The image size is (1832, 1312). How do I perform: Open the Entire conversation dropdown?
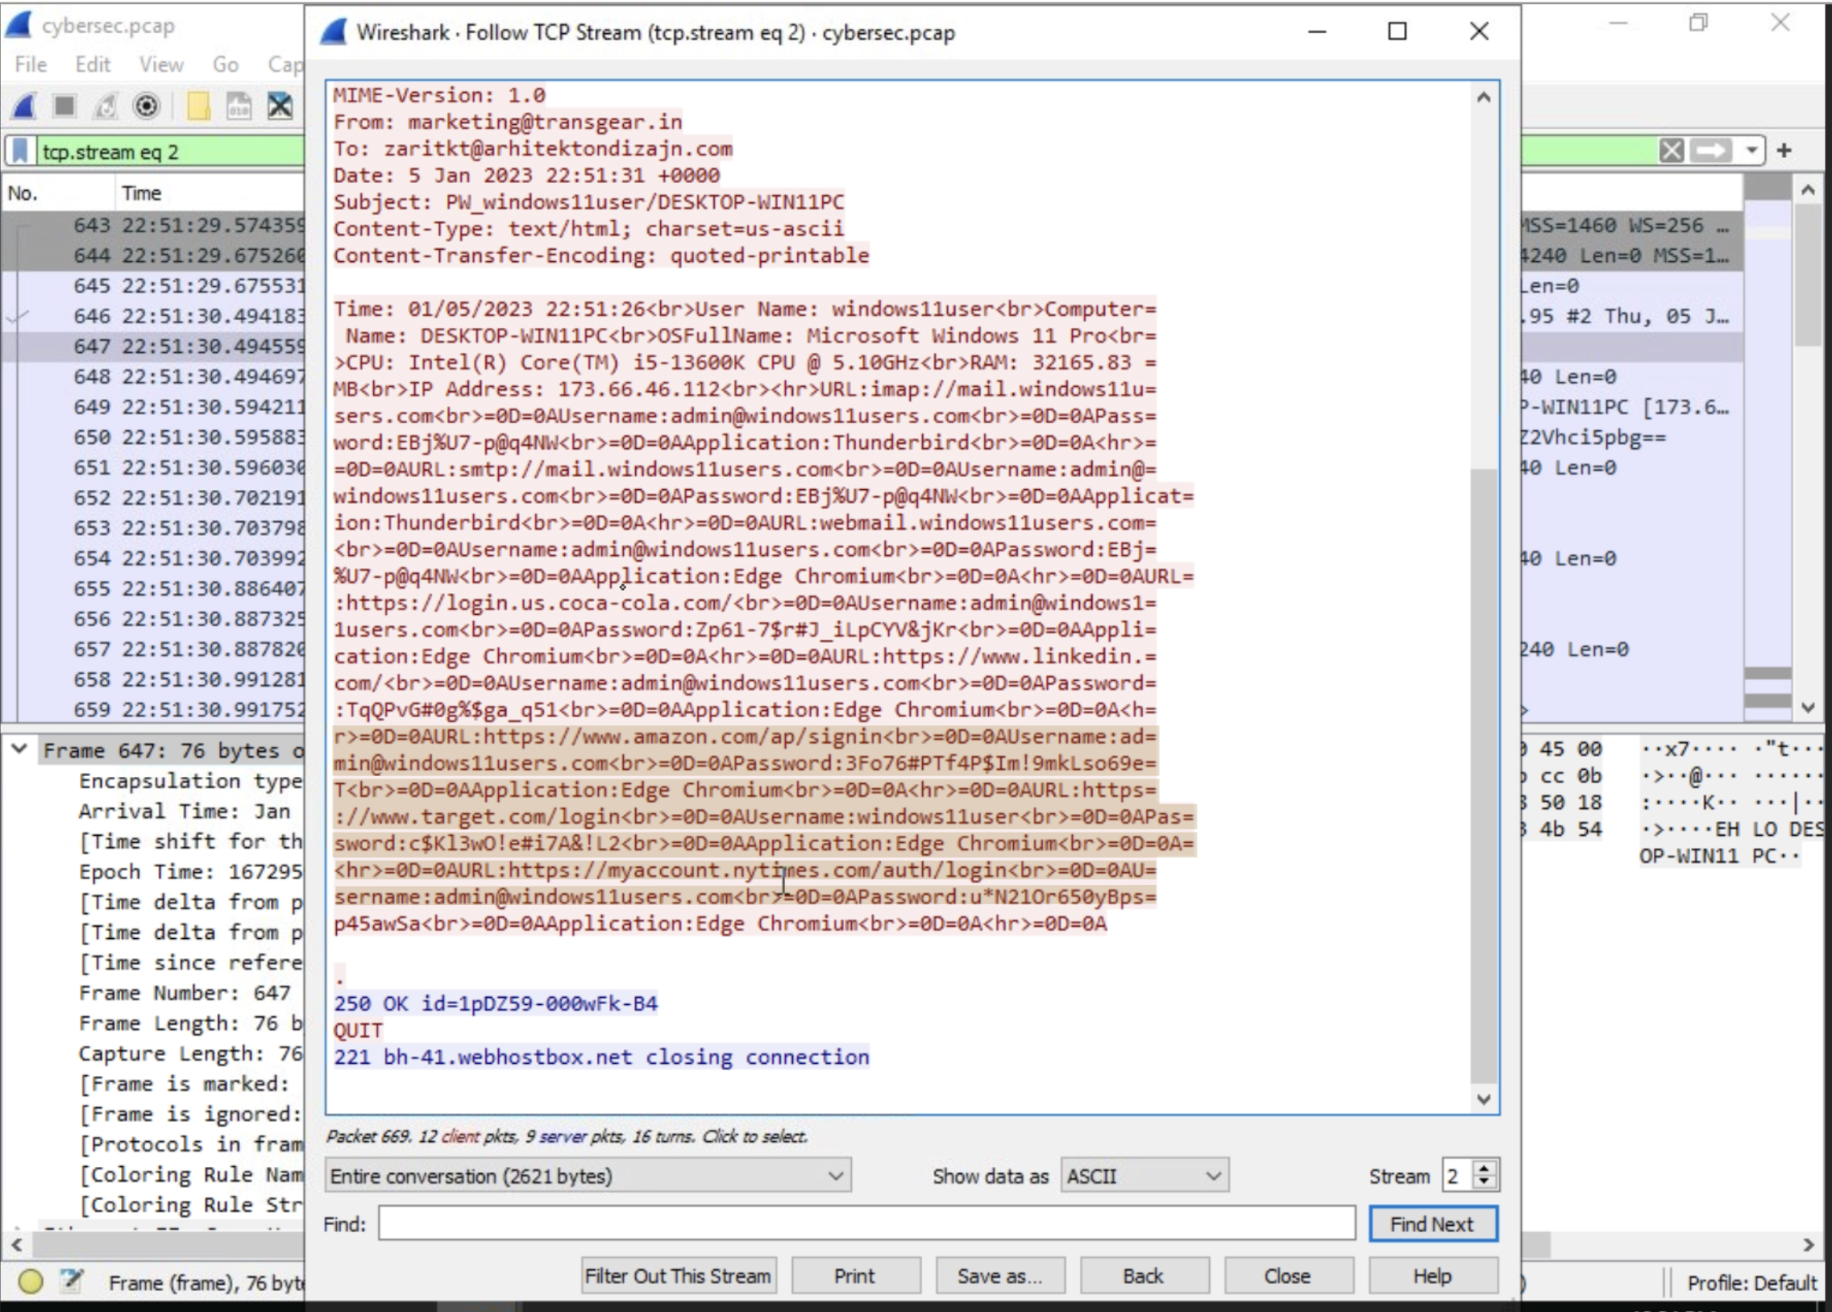click(588, 1177)
